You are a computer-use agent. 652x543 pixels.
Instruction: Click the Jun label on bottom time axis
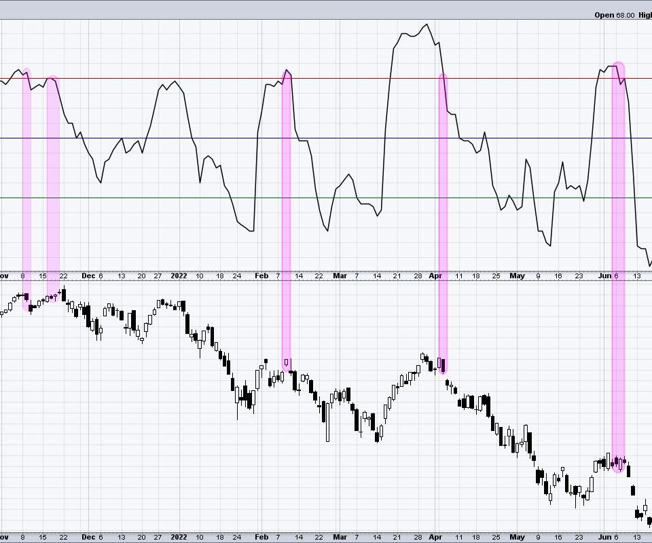click(x=604, y=537)
